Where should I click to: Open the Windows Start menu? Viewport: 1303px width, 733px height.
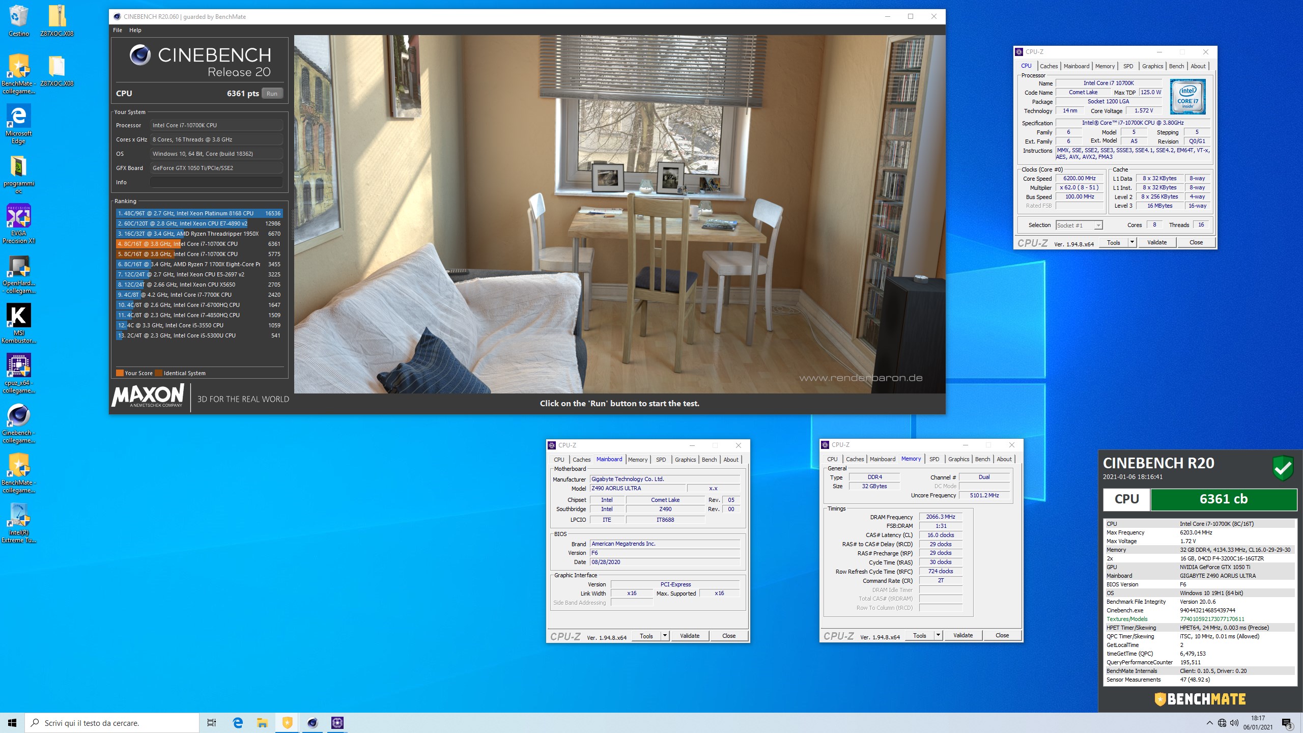tap(12, 723)
